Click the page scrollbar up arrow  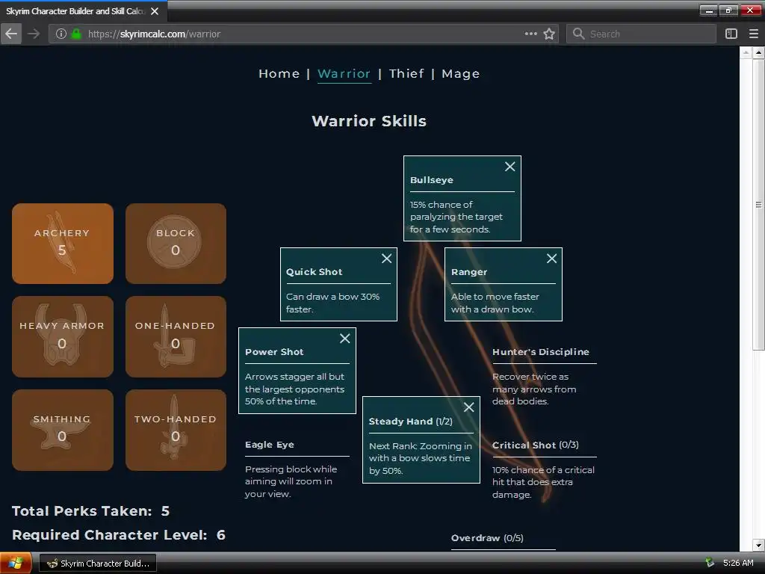pyautogui.click(x=758, y=52)
